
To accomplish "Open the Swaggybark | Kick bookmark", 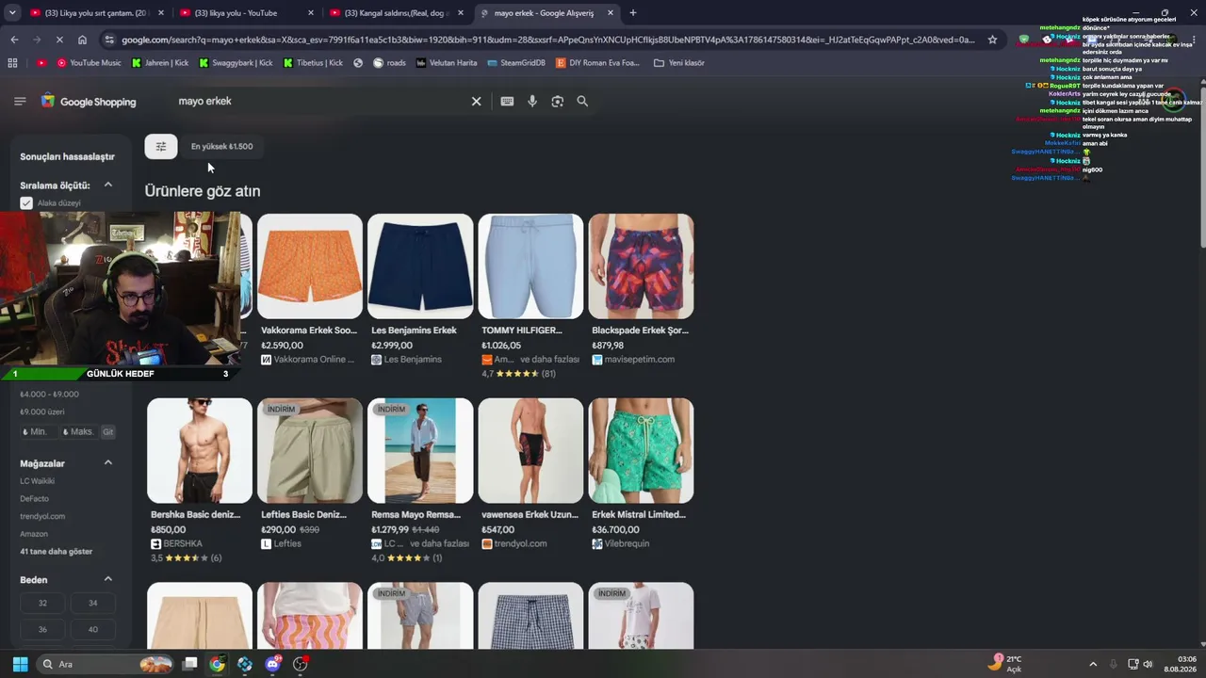I will coord(235,63).
